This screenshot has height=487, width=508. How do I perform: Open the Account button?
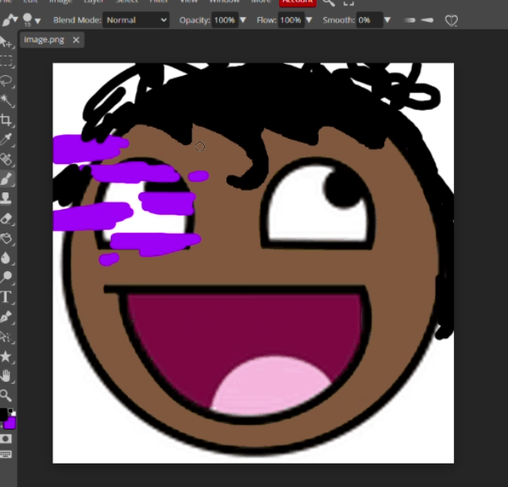click(298, 2)
